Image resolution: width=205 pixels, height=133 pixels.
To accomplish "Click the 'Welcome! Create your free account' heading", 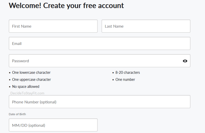I will click(x=66, y=5).
